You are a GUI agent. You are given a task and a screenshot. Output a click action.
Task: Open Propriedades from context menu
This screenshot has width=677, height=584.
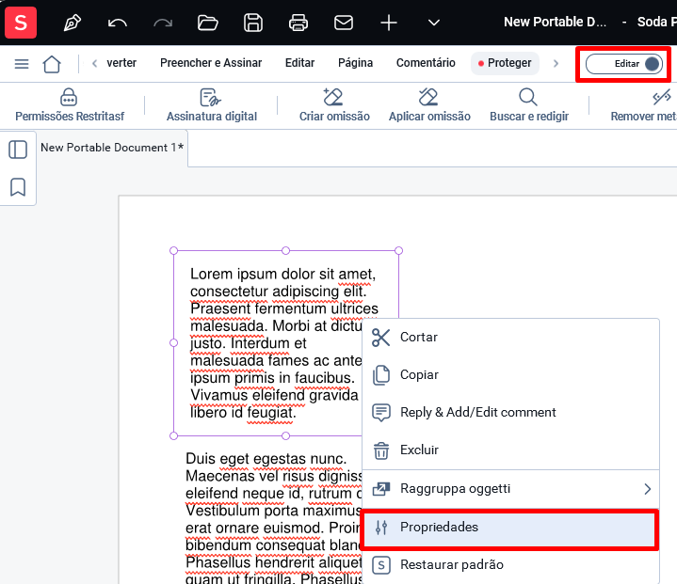point(510,527)
